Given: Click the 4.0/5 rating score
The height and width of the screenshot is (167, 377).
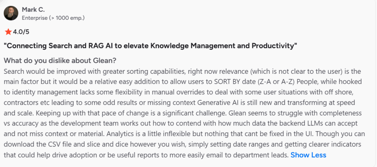Looking at the screenshot, I should (21, 32).
